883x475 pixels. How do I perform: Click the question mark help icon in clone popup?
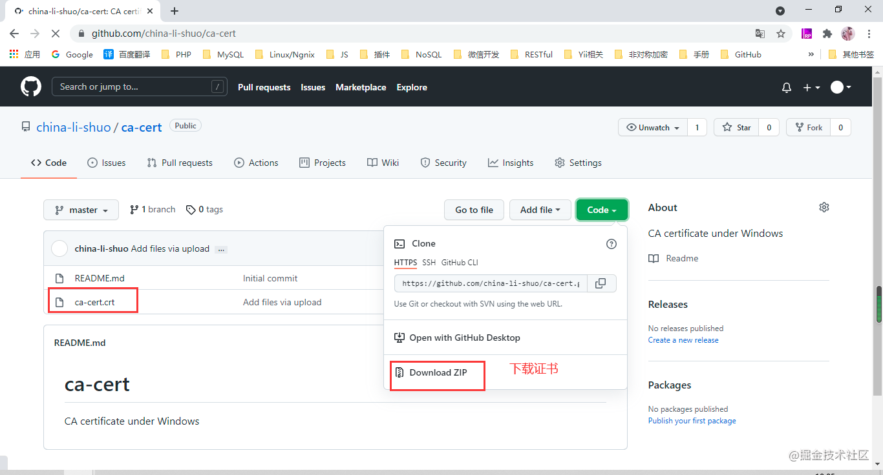point(611,244)
